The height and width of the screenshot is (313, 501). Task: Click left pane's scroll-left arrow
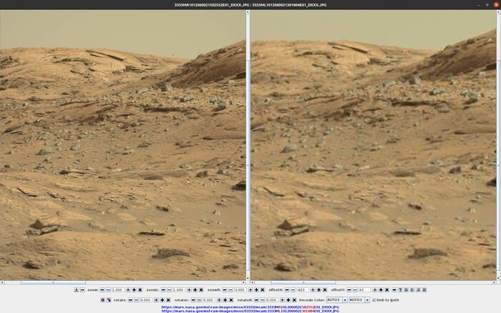point(2,283)
